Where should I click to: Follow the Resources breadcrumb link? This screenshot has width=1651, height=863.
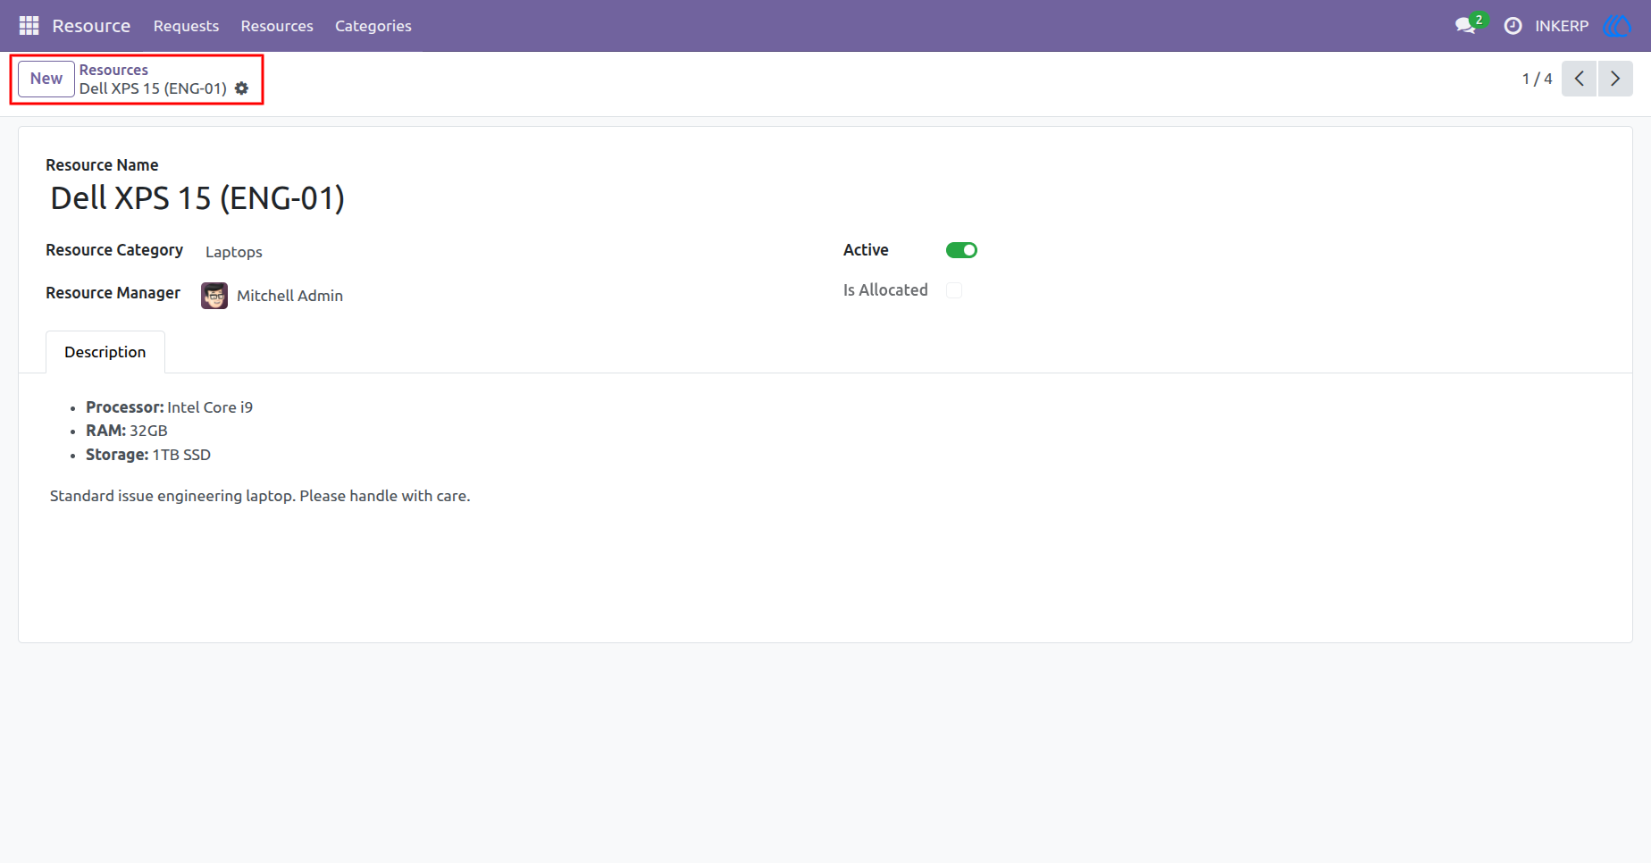point(113,70)
